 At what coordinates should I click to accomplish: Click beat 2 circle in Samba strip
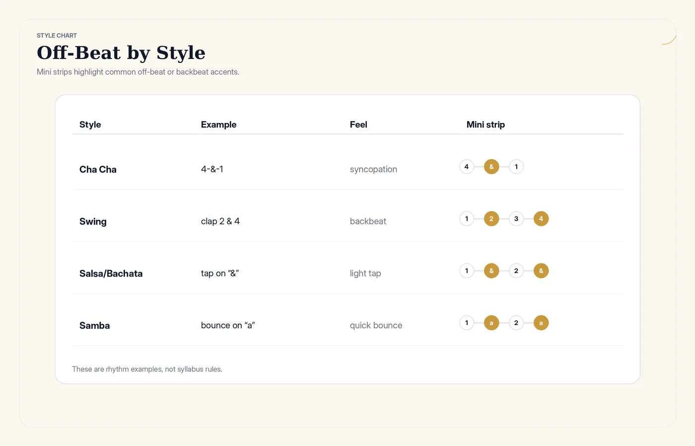(x=516, y=323)
